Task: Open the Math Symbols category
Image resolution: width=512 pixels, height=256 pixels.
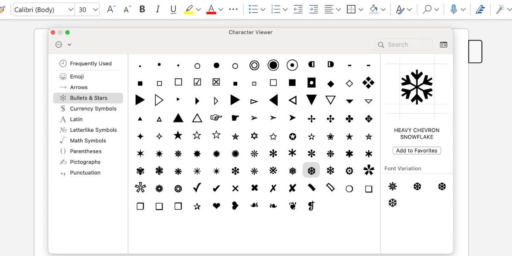Action: [x=88, y=140]
